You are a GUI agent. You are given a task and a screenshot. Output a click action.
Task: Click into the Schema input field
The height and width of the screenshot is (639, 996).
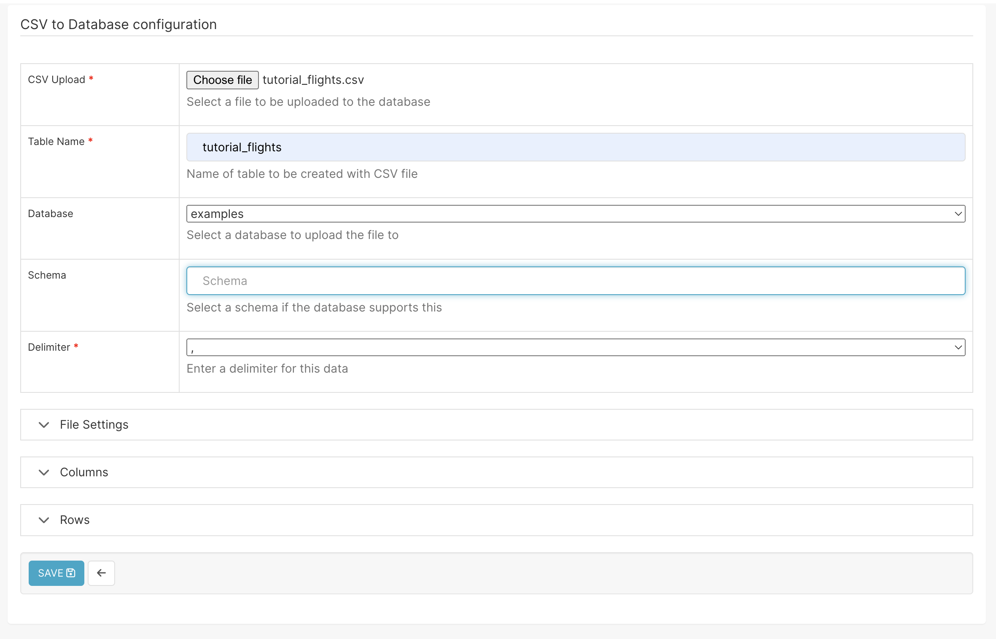click(575, 281)
